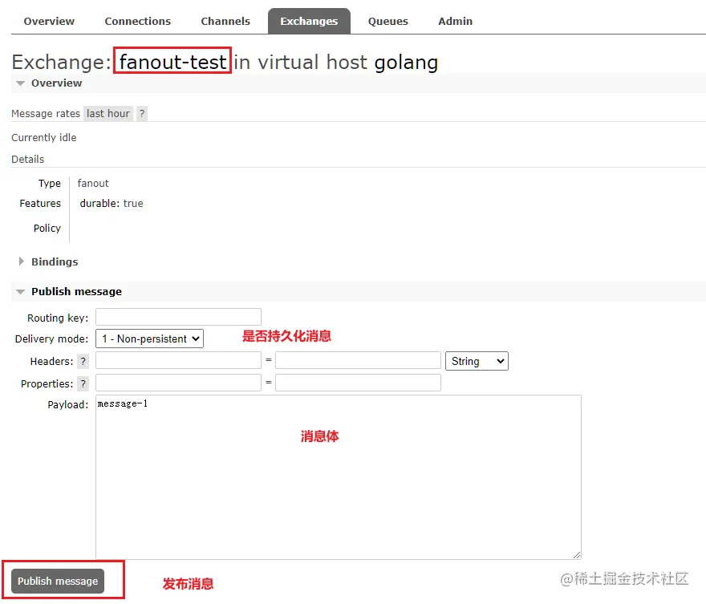Click the Payload text area

pyautogui.click(x=338, y=477)
